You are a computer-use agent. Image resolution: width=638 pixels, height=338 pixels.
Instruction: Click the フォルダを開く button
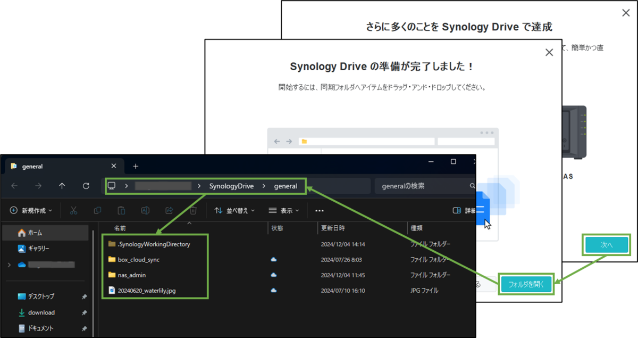[x=526, y=284]
